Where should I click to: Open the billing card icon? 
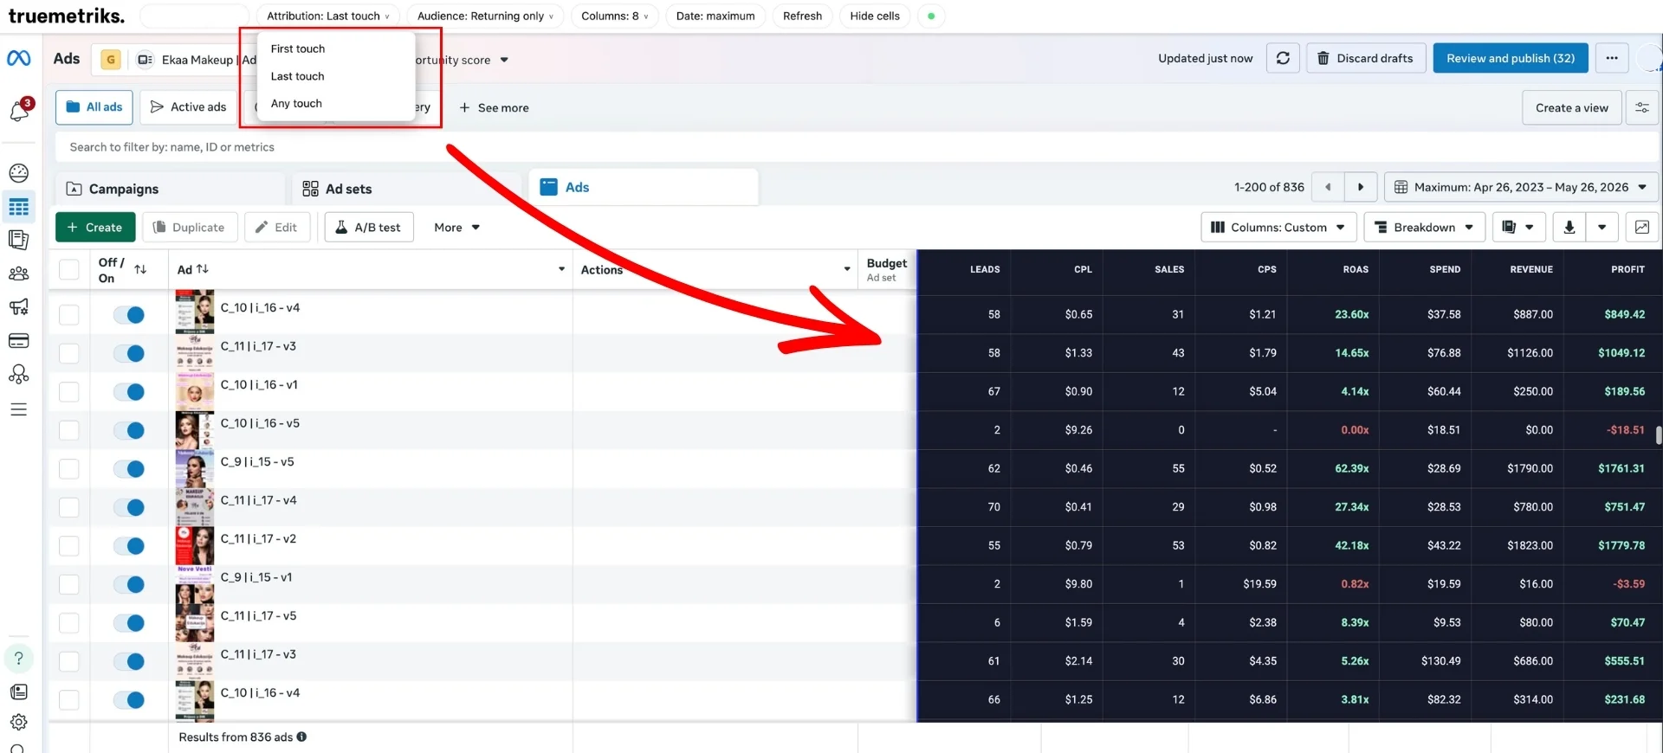[x=19, y=340]
